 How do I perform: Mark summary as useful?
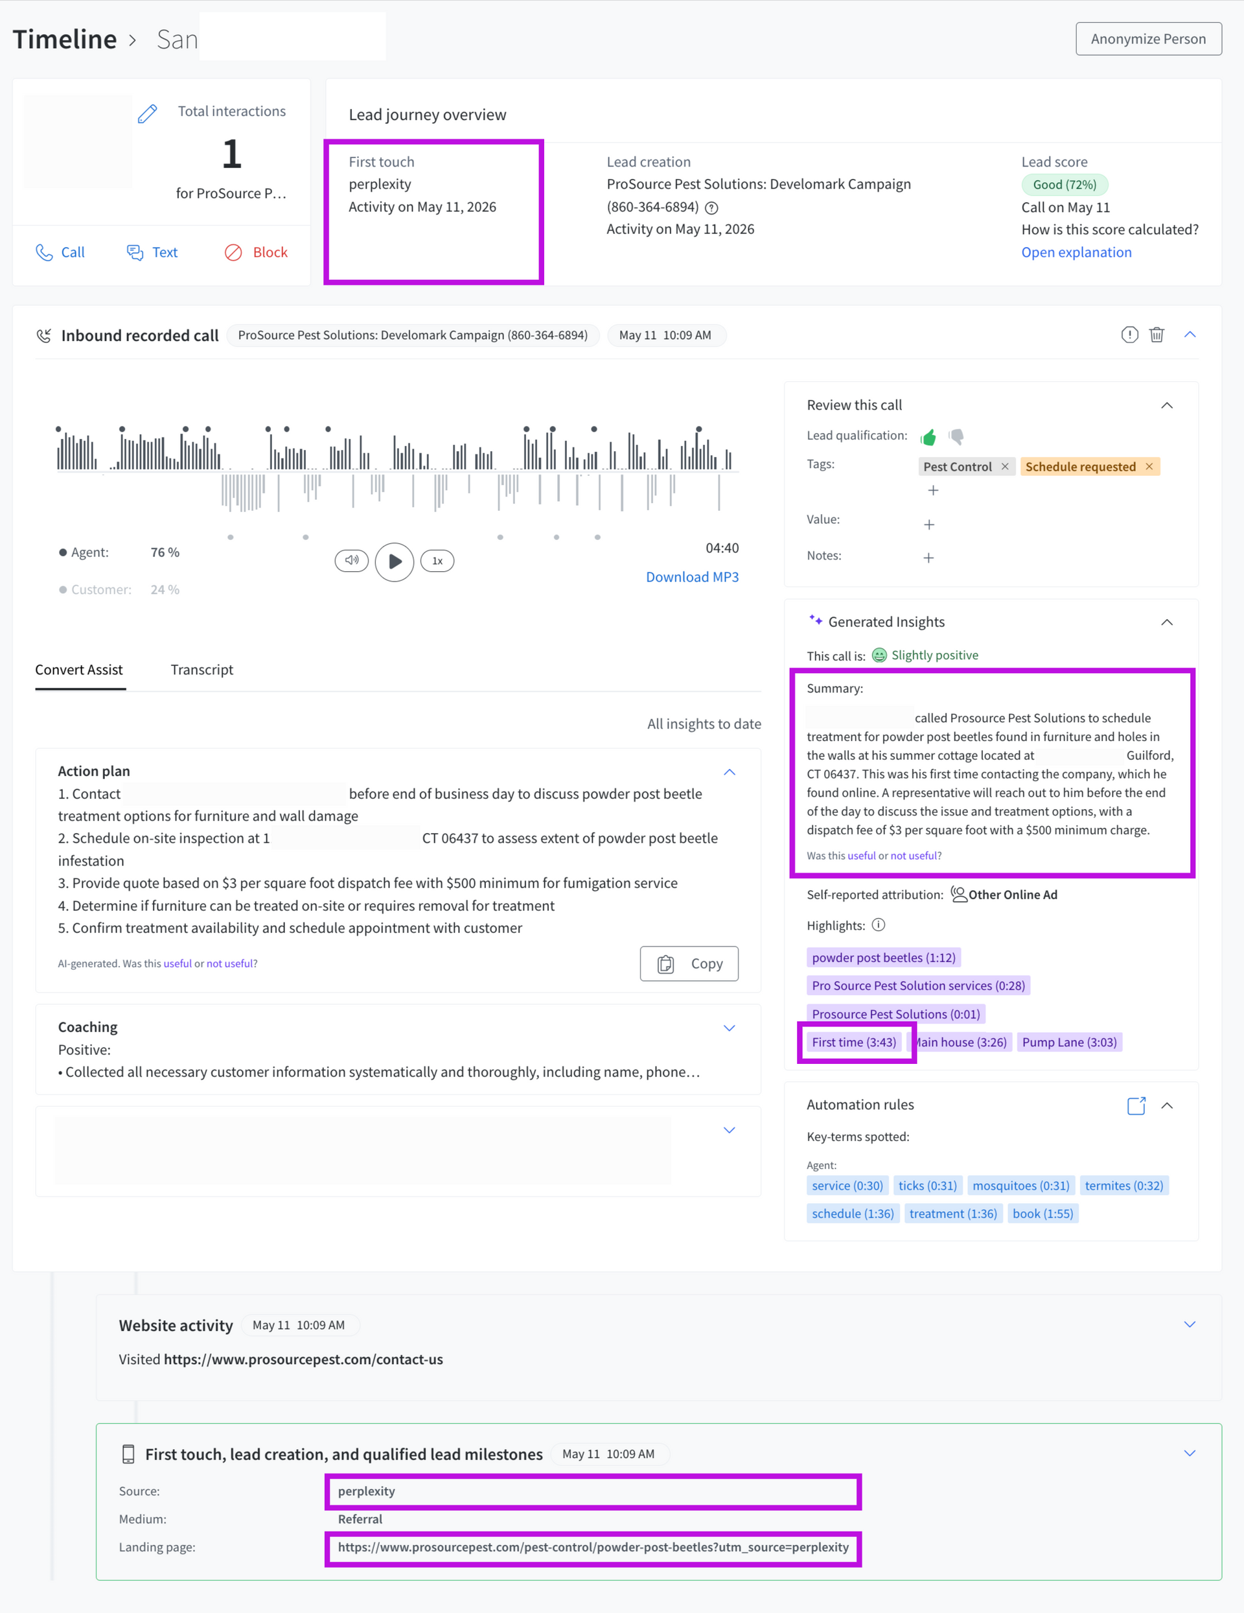click(861, 856)
